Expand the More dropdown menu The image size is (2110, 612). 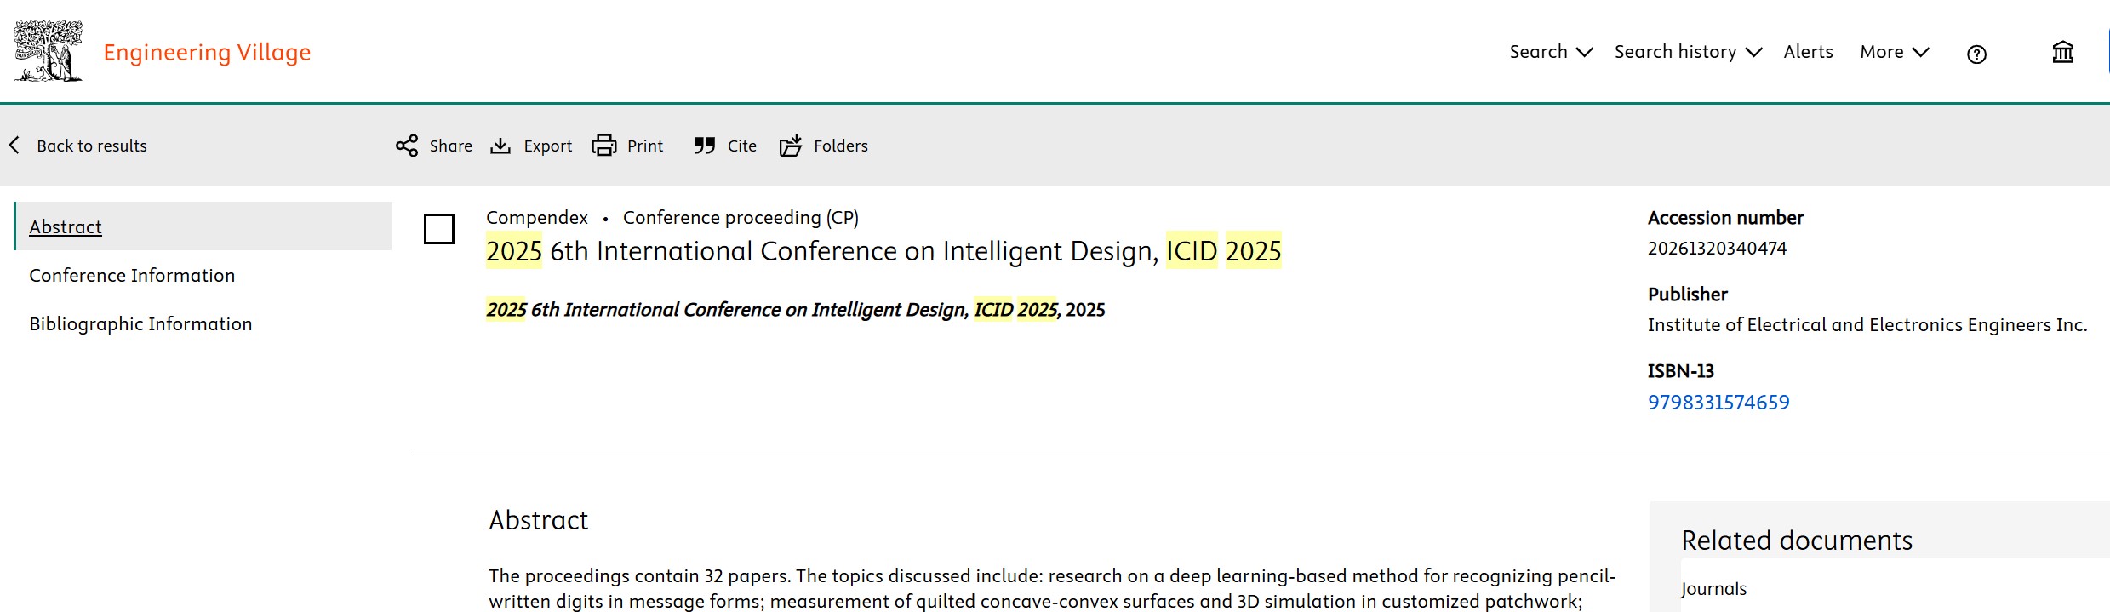tap(1895, 52)
